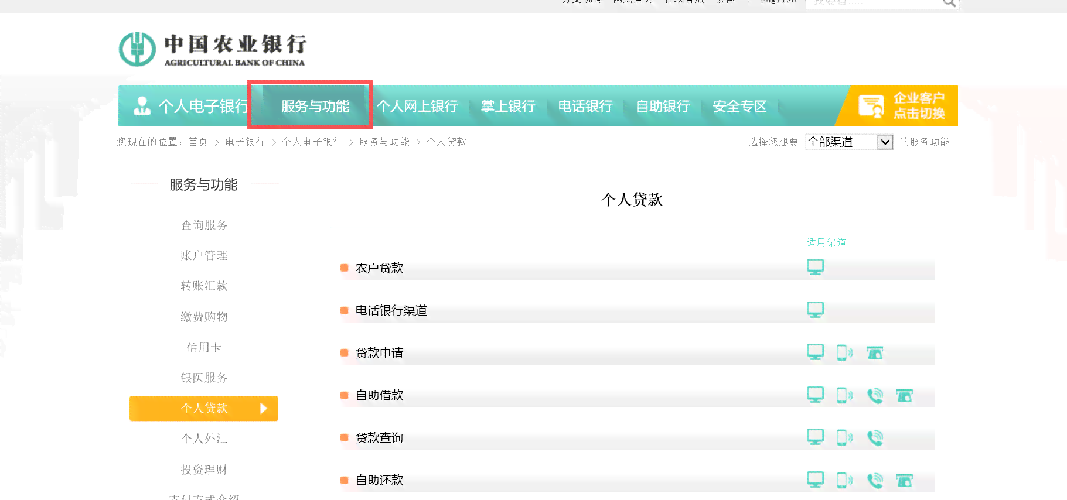This screenshot has height=500, width=1067.
Task: Click telephone icon in 自助借款 row
Action: point(875,396)
